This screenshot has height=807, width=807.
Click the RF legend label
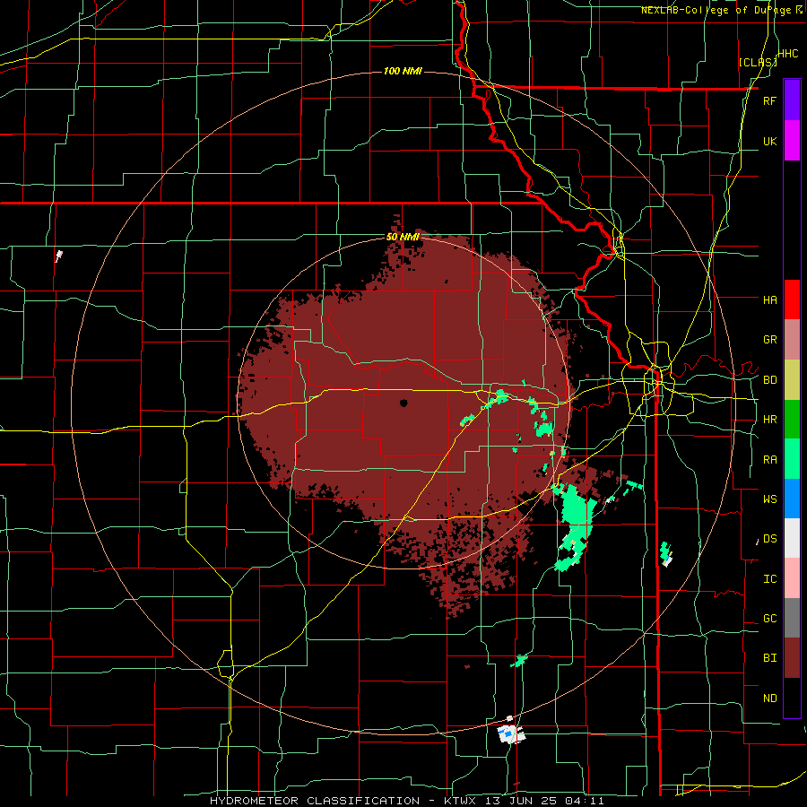pyautogui.click(x=769, y=100)
